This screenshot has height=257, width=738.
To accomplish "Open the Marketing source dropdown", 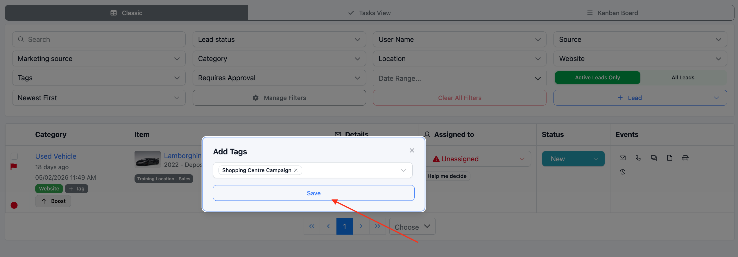I will pyautogui.click(x=99, y=59).
